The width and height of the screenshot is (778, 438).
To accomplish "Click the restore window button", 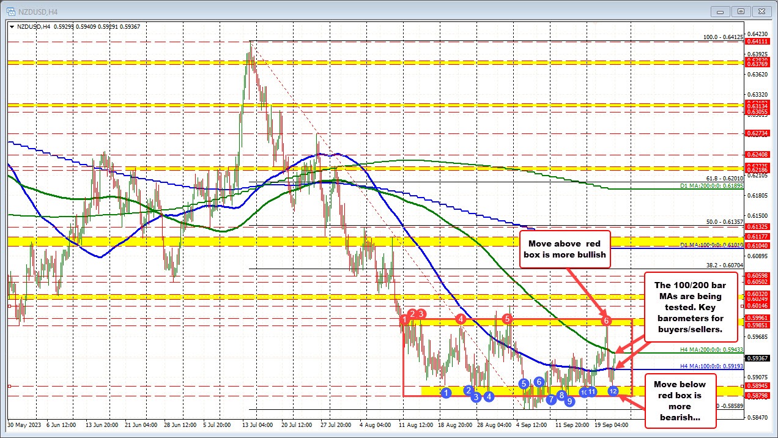I will click(740, 11).
